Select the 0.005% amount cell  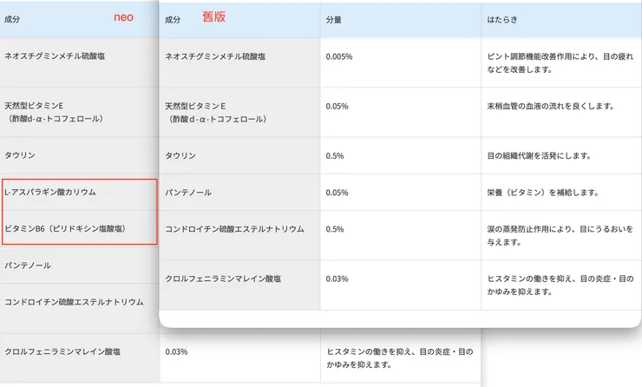coord(338,56)
